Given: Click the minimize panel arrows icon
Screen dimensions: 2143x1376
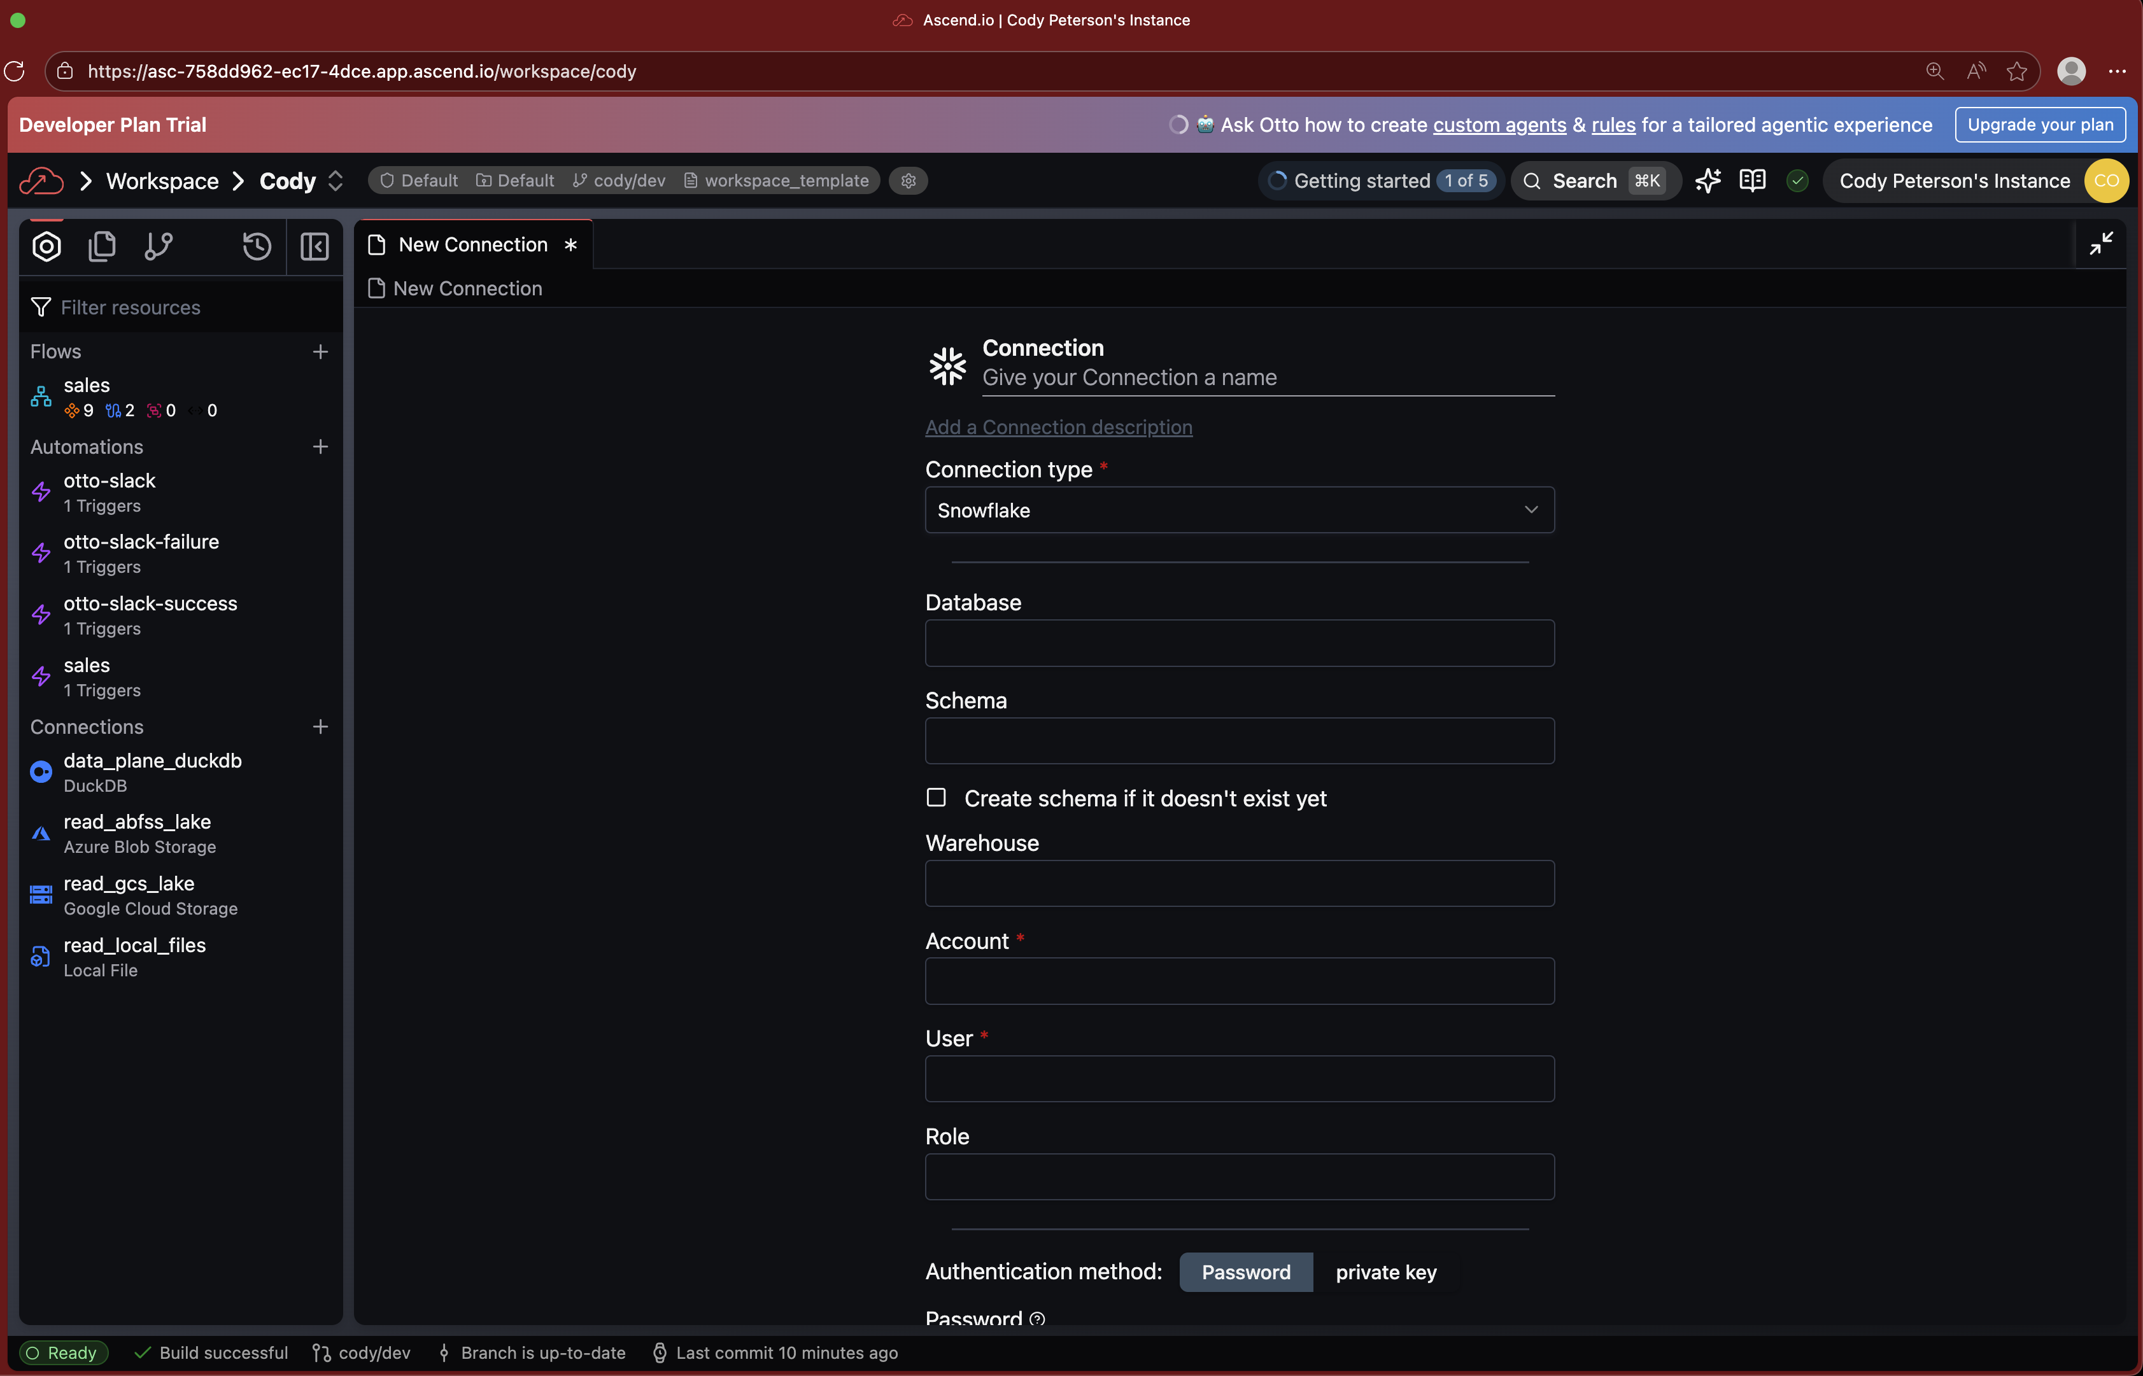Looking at the screenshot, I should (x=2101, y=243).
